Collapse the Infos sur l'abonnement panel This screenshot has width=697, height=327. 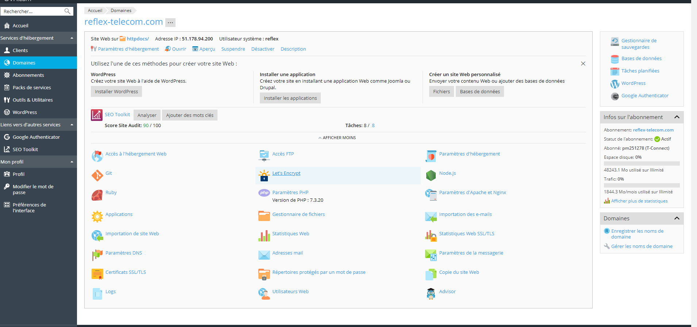click(x=677, y=117)
